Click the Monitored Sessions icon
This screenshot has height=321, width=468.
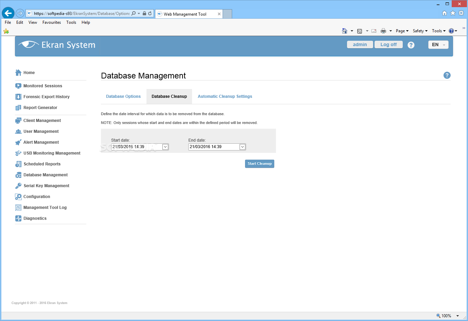tap(18, 86)
